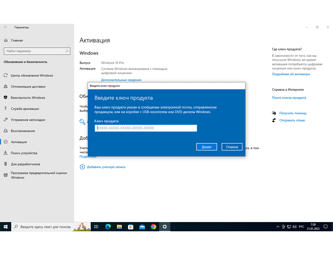Click the Устранение неполадок wrench icon

pyautogui.click(x=6, y=120)
